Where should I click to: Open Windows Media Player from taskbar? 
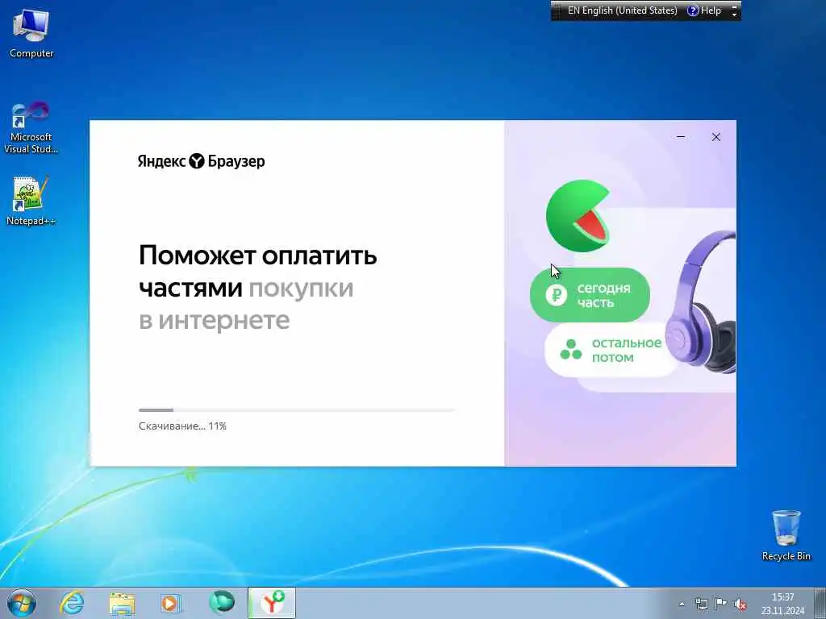(171, 603)
